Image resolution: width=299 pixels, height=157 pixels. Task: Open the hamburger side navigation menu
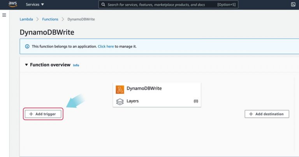coord(4,15)
